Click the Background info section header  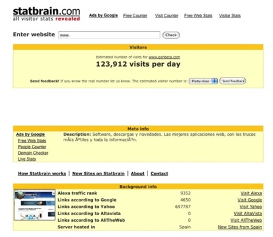138,187
